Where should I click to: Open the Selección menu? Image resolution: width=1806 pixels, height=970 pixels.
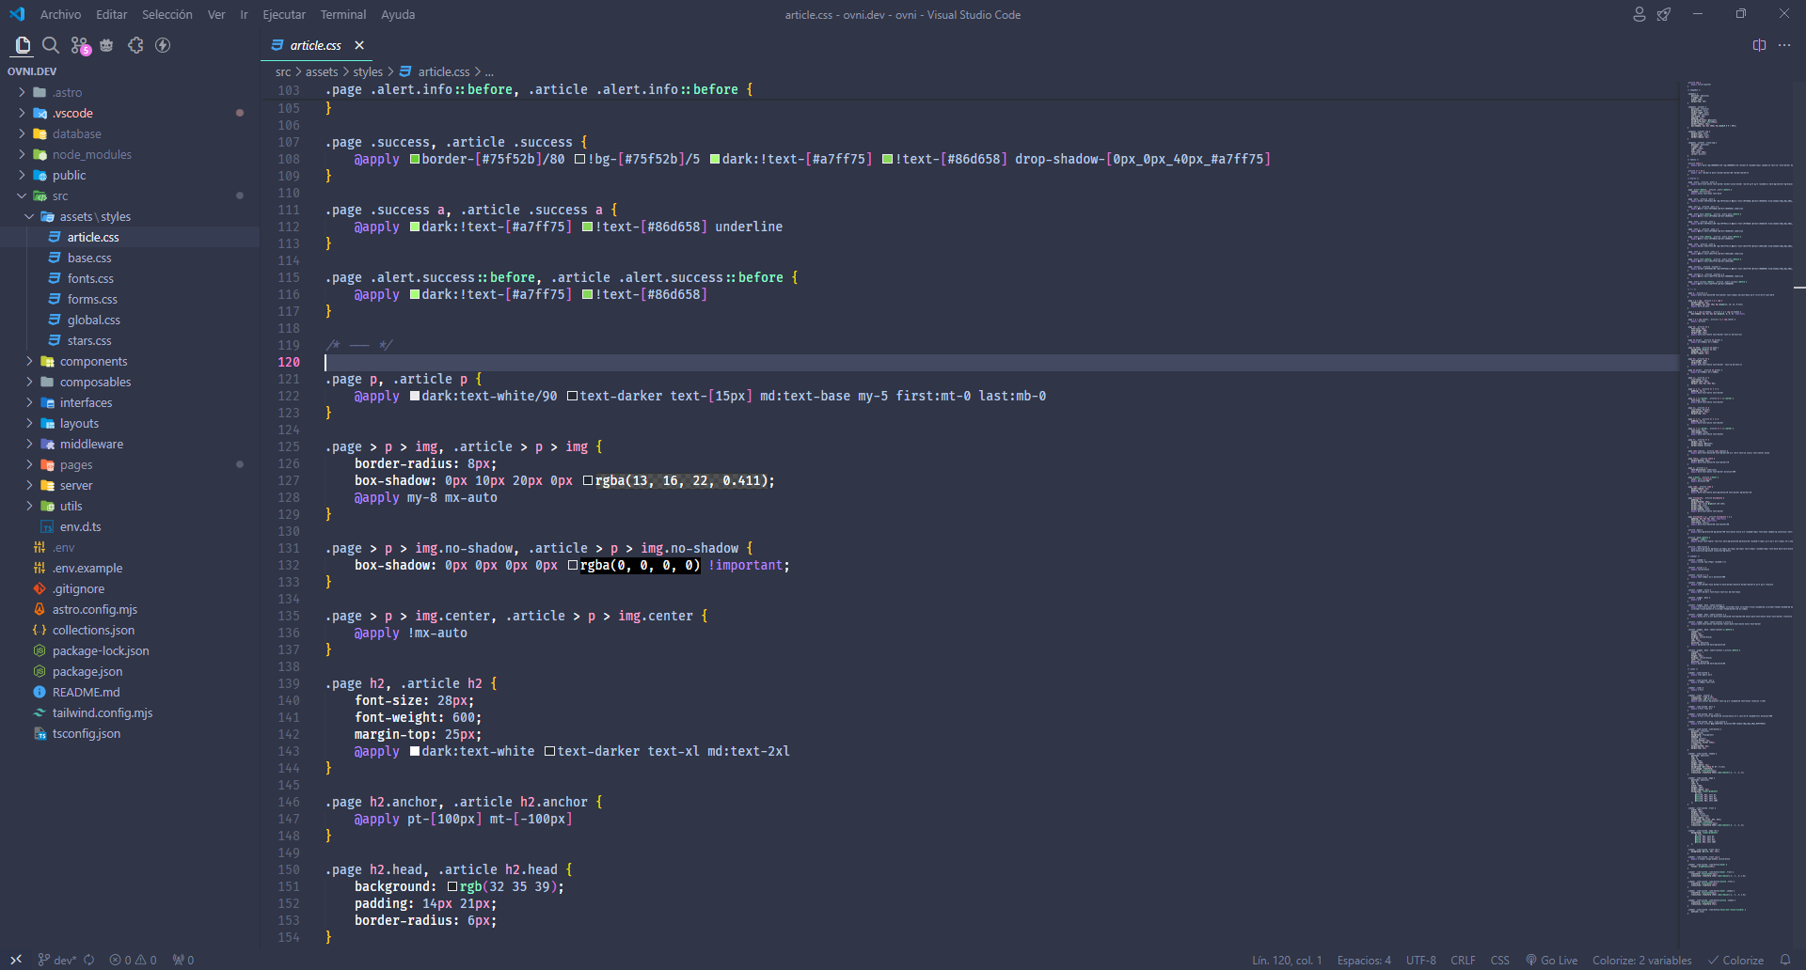(167, 14)
